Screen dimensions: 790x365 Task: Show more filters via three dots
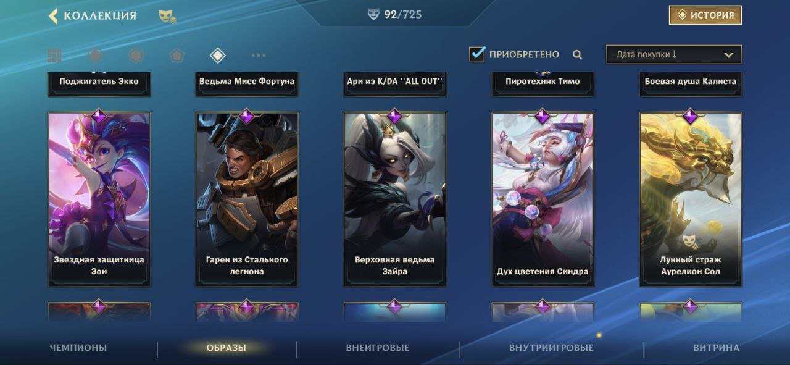tap(259, 56)
